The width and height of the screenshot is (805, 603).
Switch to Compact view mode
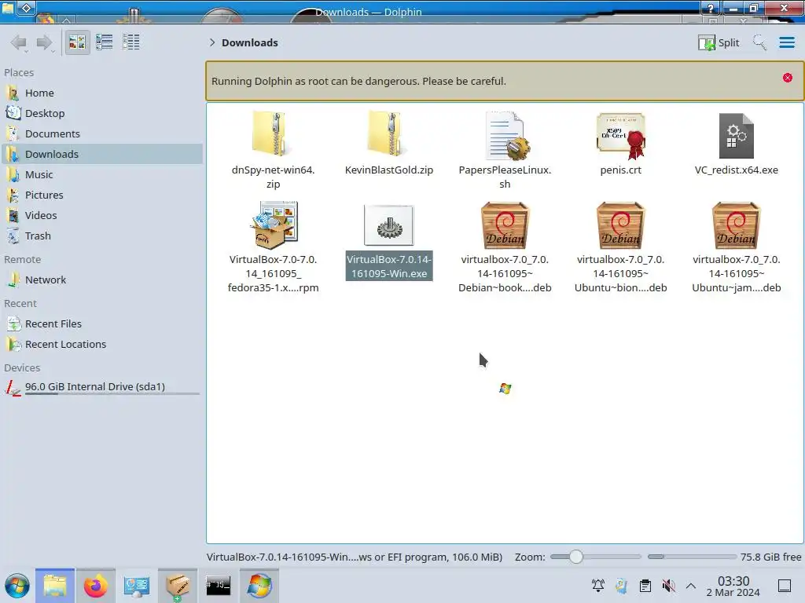click(105, 42)
